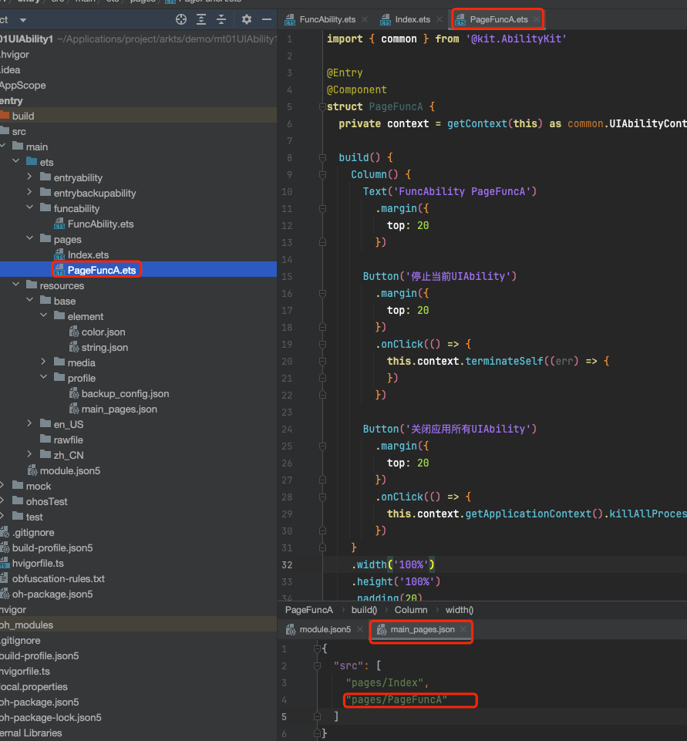Collapse the pages folder

30,239
